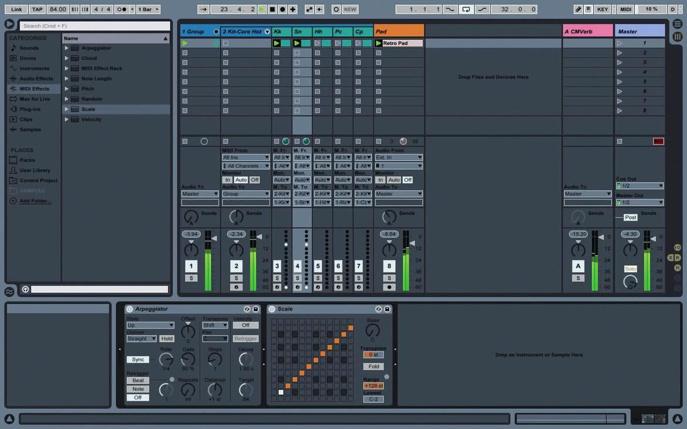Open Audio Effects browser category
687x429 pixels.
click(36, 79)
